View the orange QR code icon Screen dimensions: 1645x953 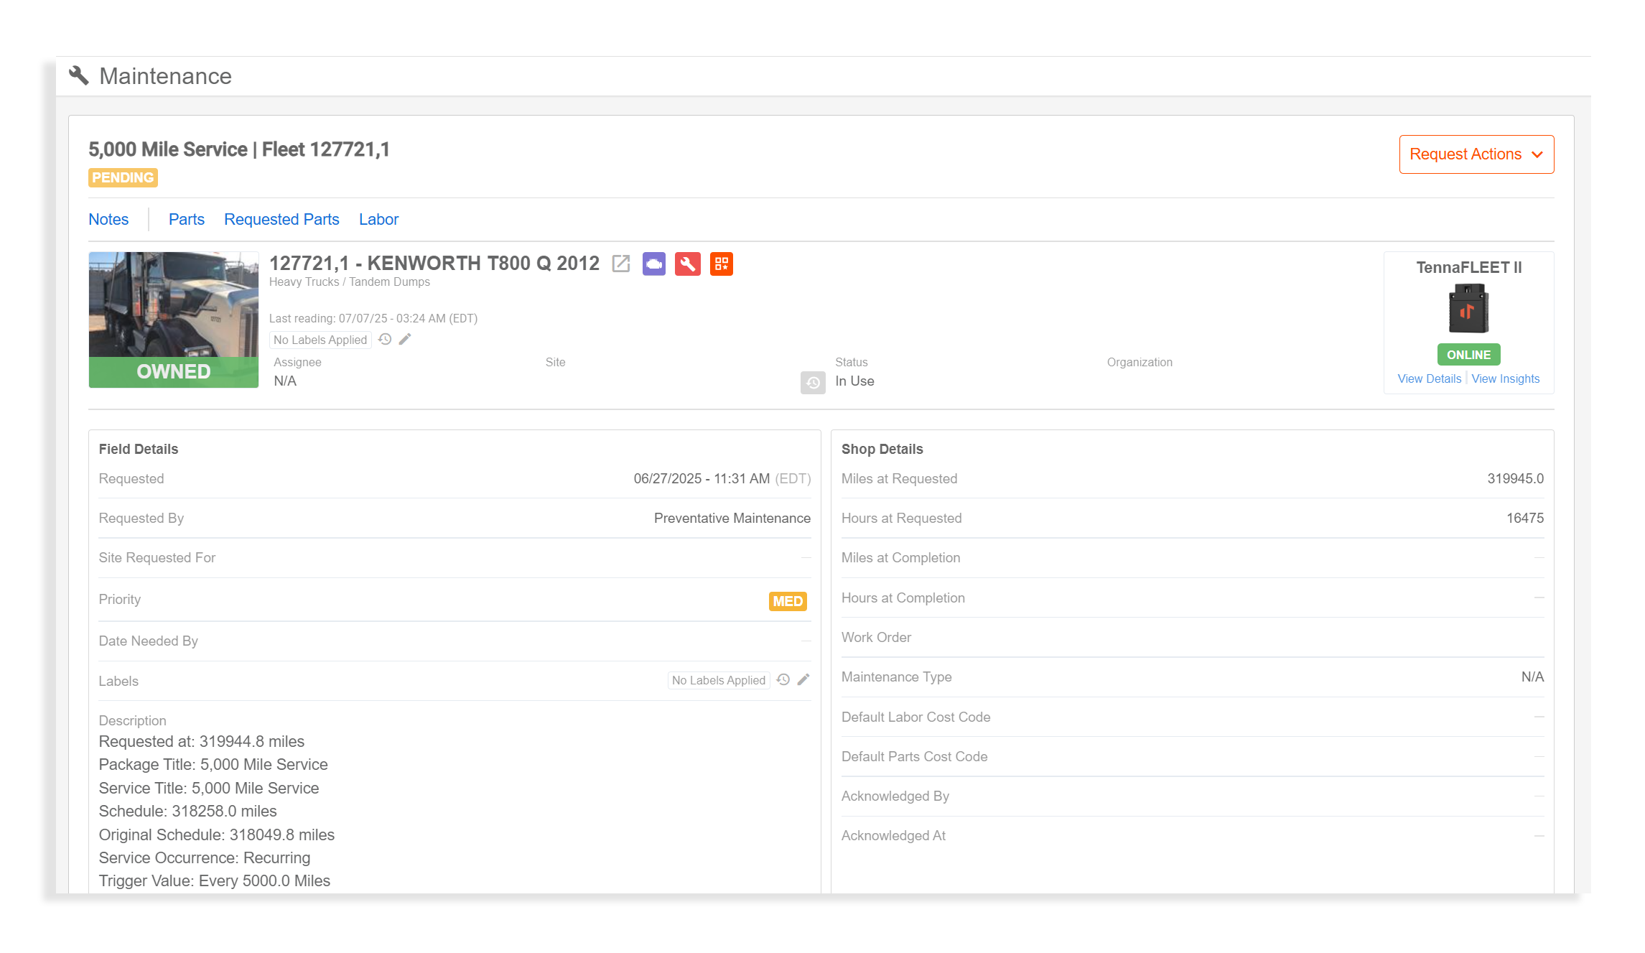point(722,264)
